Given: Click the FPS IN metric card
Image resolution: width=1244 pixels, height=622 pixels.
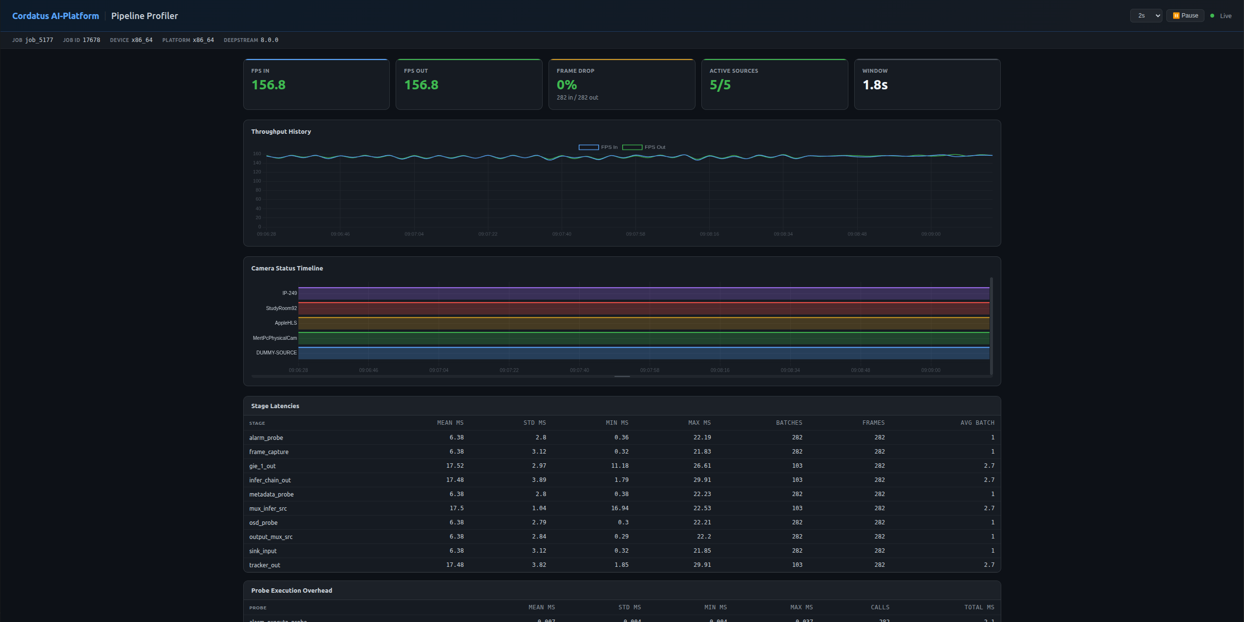Looking at the screenshot, I should pyautogui.click(x=316, y=84).
